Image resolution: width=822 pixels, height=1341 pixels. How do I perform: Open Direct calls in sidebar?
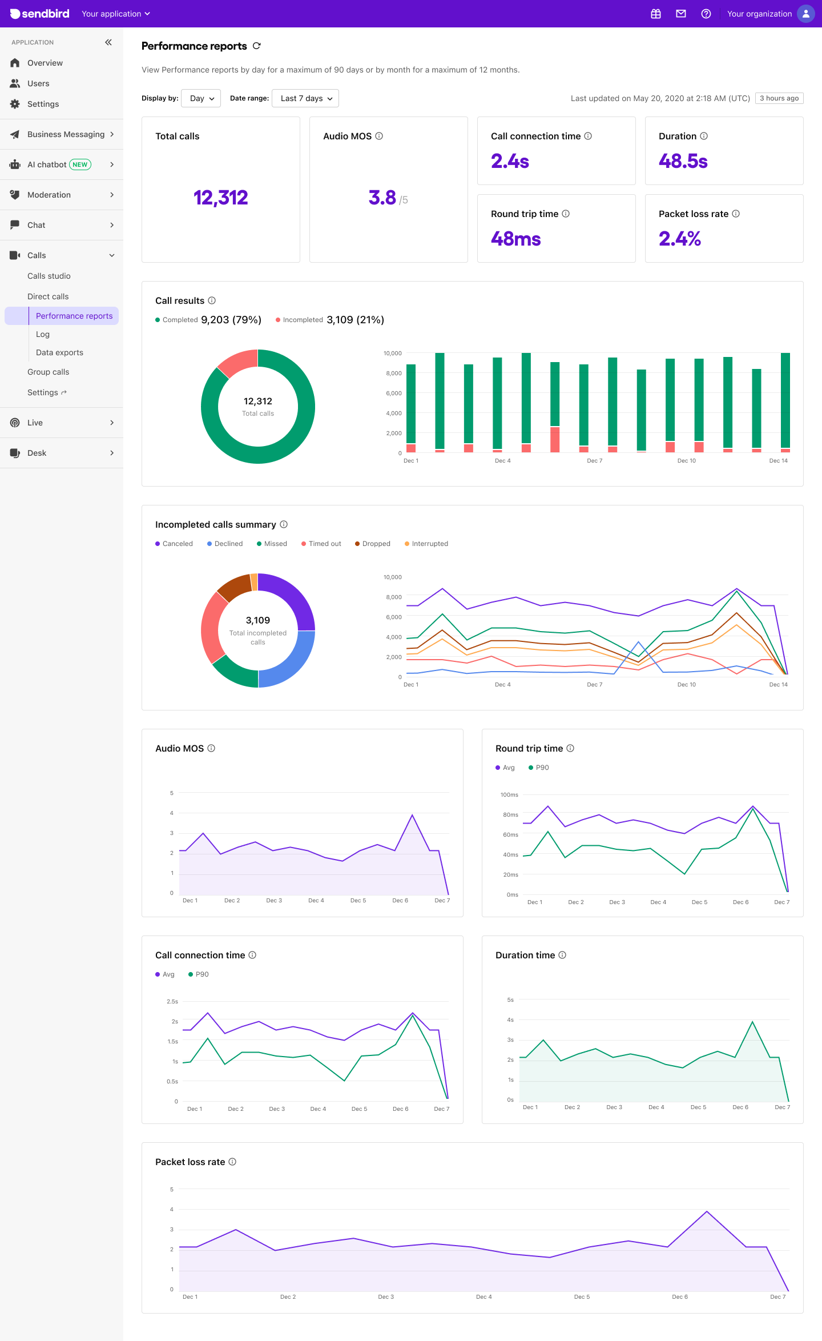pos(48,296)
